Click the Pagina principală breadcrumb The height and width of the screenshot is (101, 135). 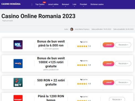tap(7, 21)
